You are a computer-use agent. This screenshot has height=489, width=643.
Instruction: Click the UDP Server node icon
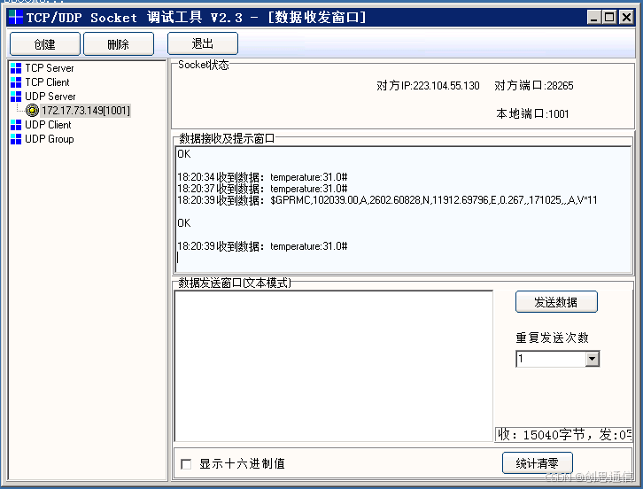coord(16,97)
